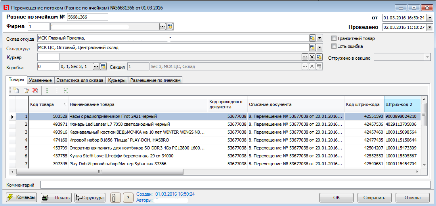The image size is (436, 206).
Task: Clear the Курьер field with the X button
Action: click(312, 57)
